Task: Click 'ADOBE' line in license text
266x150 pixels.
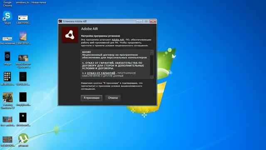Action: click(x=86, y=52)
